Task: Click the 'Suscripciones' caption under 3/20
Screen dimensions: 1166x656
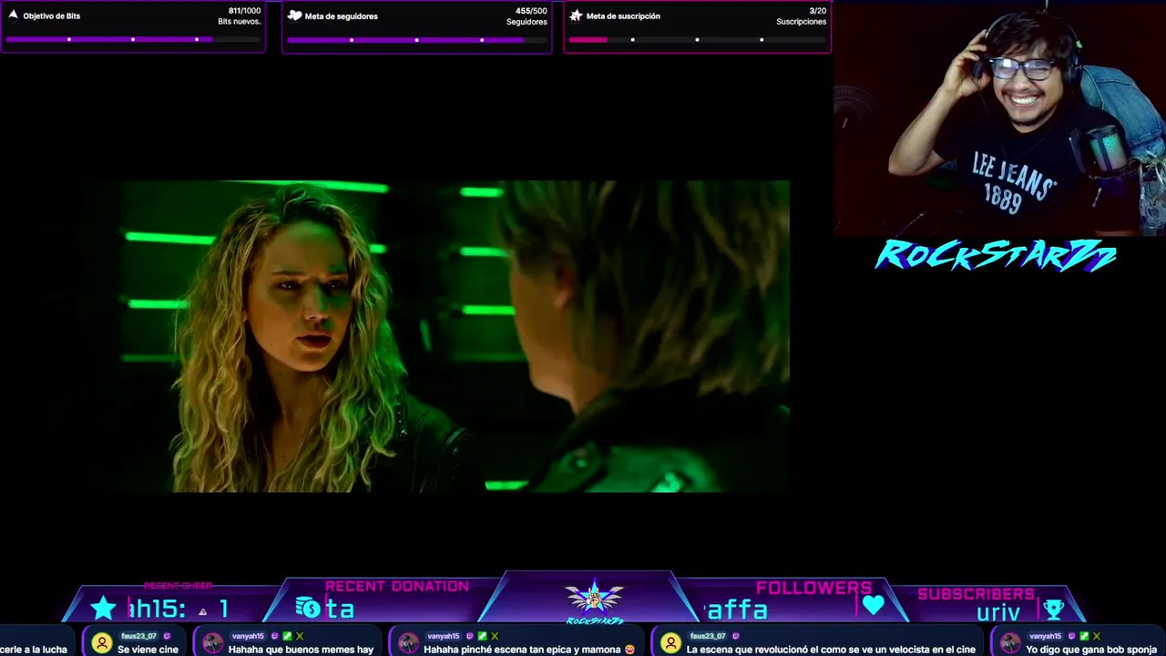Action: click(x=802, y=22)
